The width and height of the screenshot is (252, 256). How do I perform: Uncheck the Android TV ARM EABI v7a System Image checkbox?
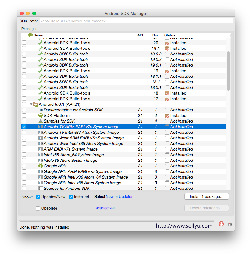pos(24,127)
